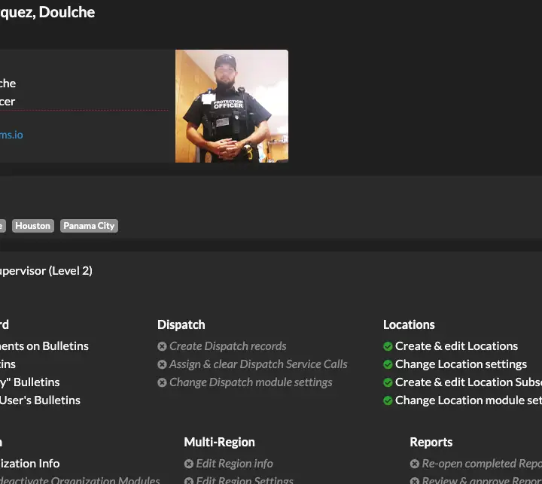
Task: Open the email link ending in ms.io
Action: coord(11,135)
